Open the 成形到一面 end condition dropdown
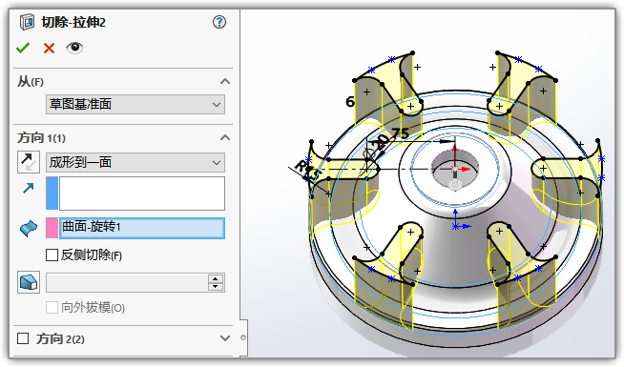 pyautogui.click(x=135, y=162)
